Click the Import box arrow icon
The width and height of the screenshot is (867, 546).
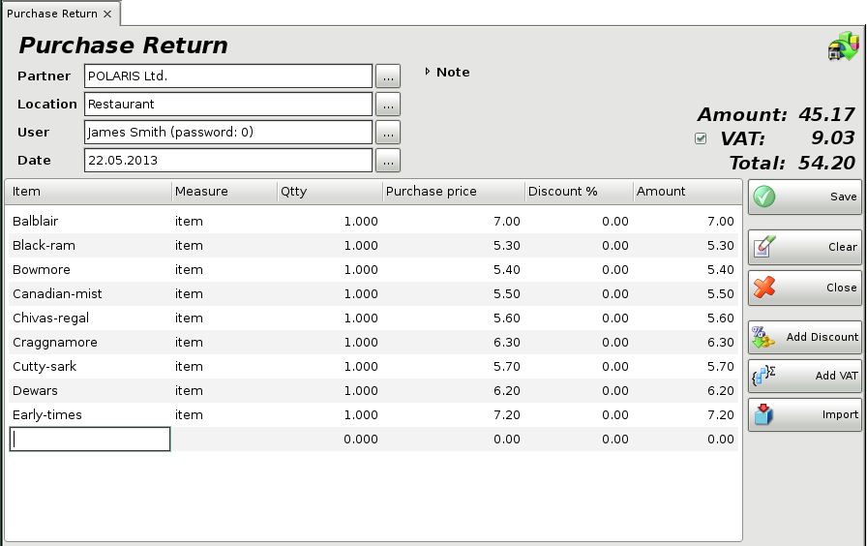click(x=763, y=414)
